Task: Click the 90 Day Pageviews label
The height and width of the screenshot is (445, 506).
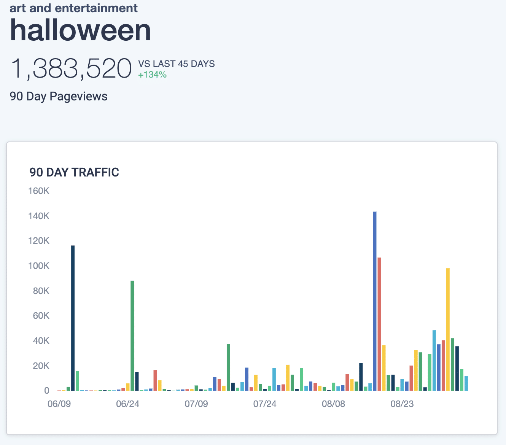Action: pyautogui.click(x=59, y=97)
